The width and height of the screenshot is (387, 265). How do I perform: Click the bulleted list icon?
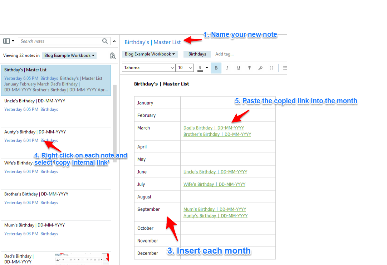click(x=285, y=68)
